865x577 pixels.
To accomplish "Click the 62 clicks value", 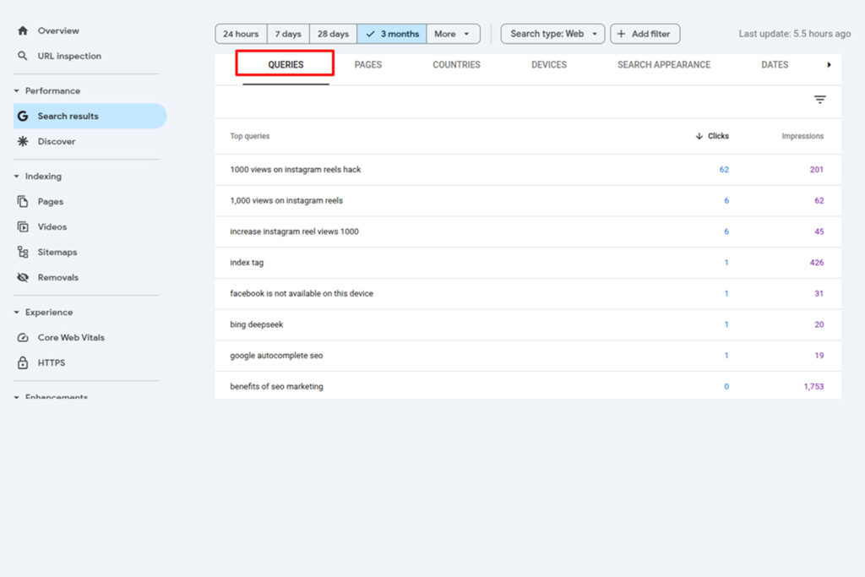I will [724, 169].
